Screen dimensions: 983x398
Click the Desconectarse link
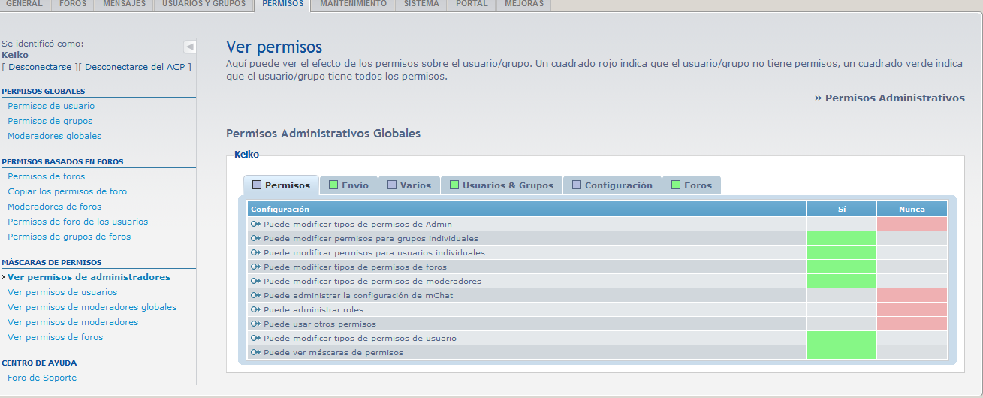(40, 67)
